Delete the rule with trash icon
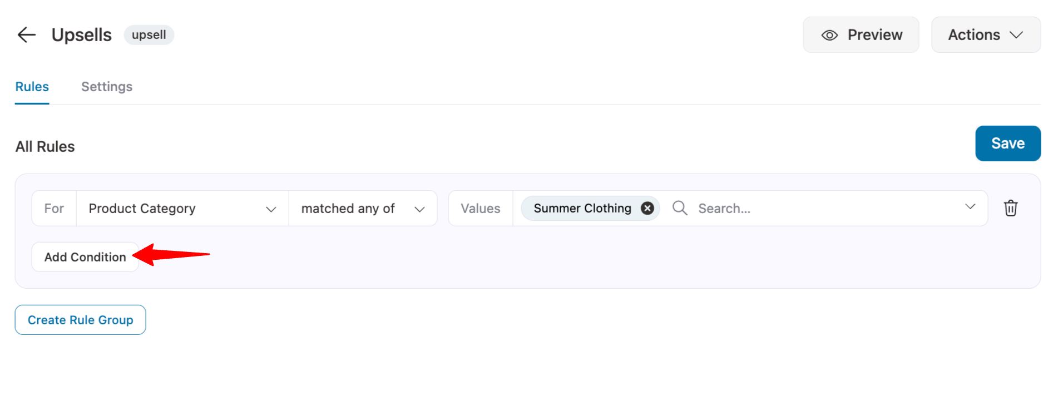 pyautogui.click(x=1010, y=208)
